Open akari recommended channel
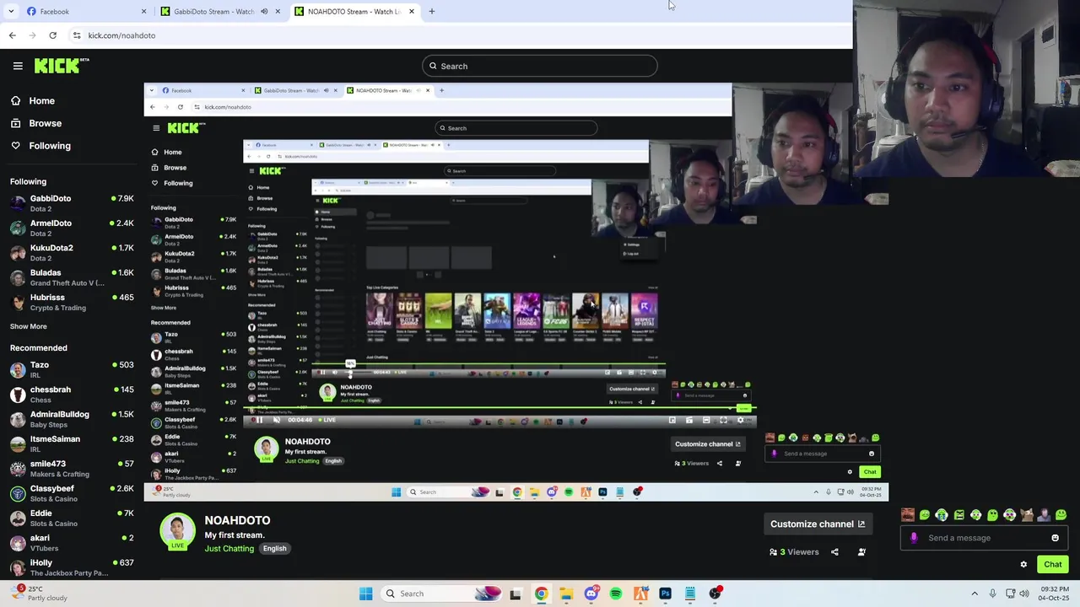 pyautogui.click(x=72, y=542)
